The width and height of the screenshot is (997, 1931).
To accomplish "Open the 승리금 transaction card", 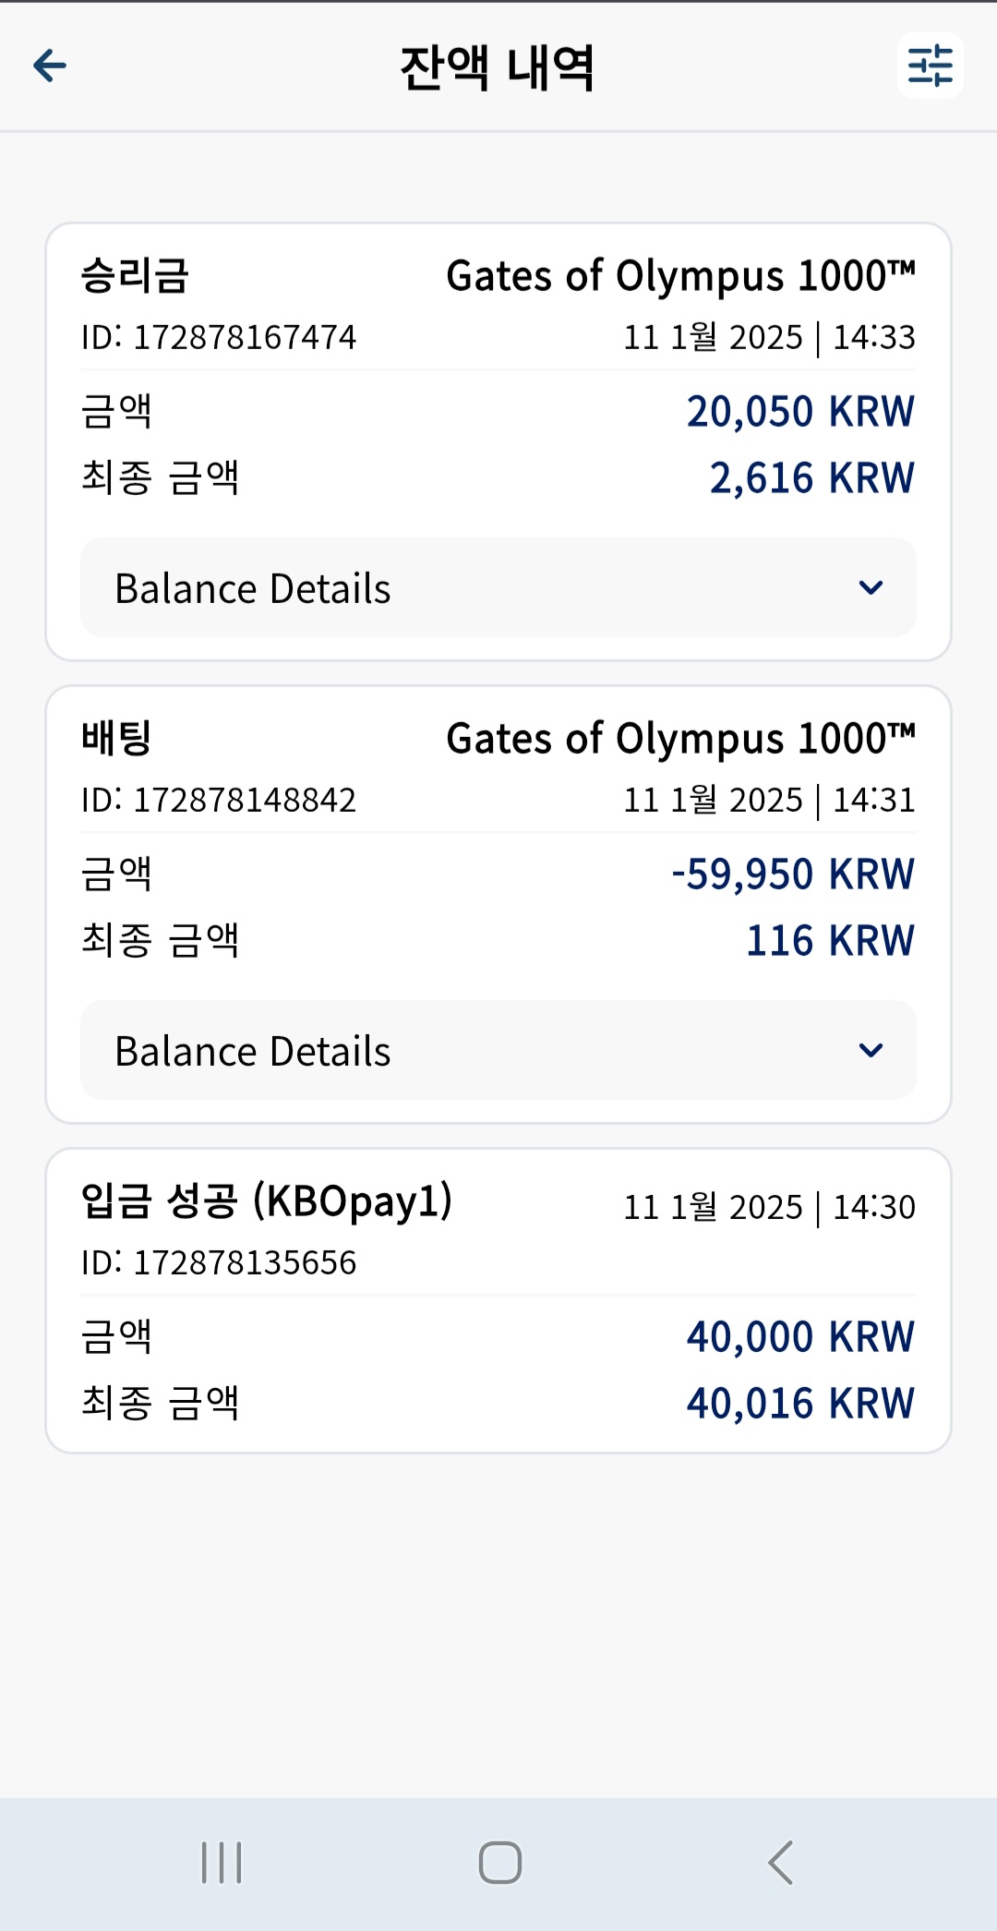I will click(498, 441).
